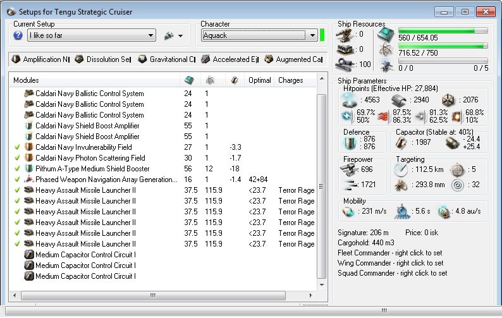Click the shield hitpoints icon showing 4563
This screenshot has width=502, height=318.
(349, 101)
